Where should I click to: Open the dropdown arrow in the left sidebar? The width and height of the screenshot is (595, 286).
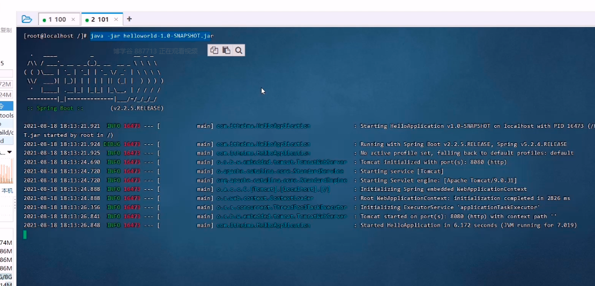point(10,152)
